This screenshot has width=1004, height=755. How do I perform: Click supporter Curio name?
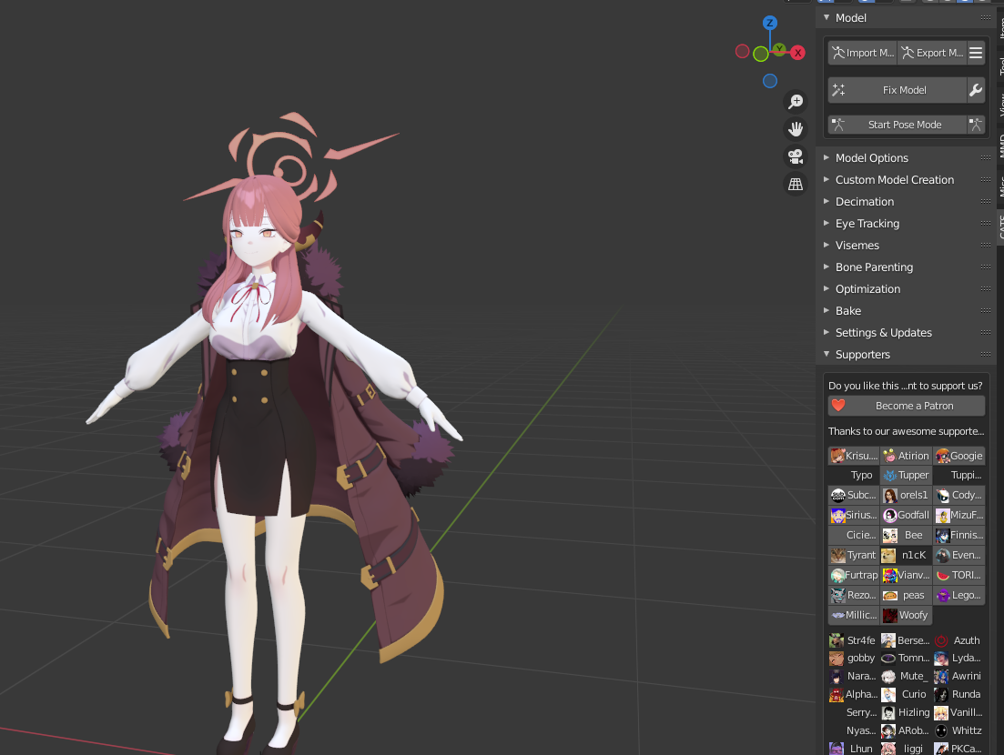[914, 694]
